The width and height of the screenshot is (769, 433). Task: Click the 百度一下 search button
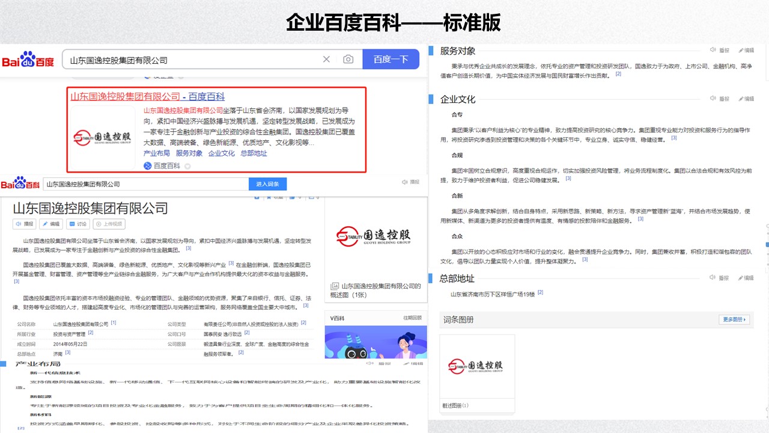tap(391, 60)
